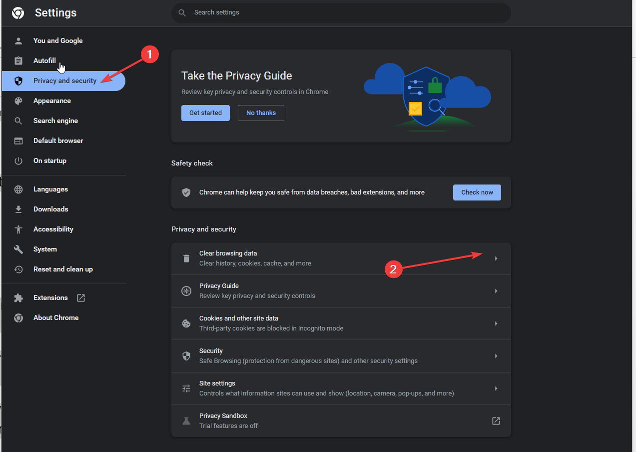
Task: Click the Chrome logo beside Settings
Action: click(18, 13)
